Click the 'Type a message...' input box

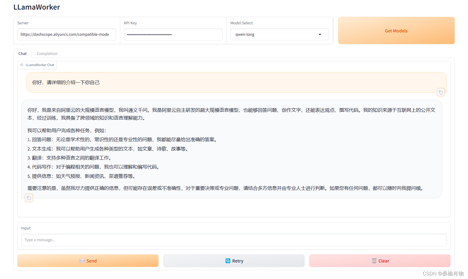234,240
